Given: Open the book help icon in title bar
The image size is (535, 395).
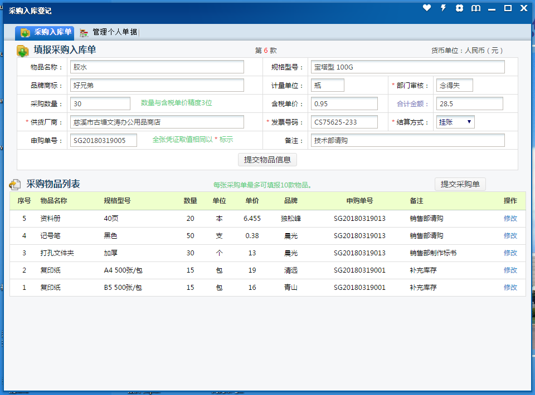Looking at the screenshot, I should pos(475,8).
